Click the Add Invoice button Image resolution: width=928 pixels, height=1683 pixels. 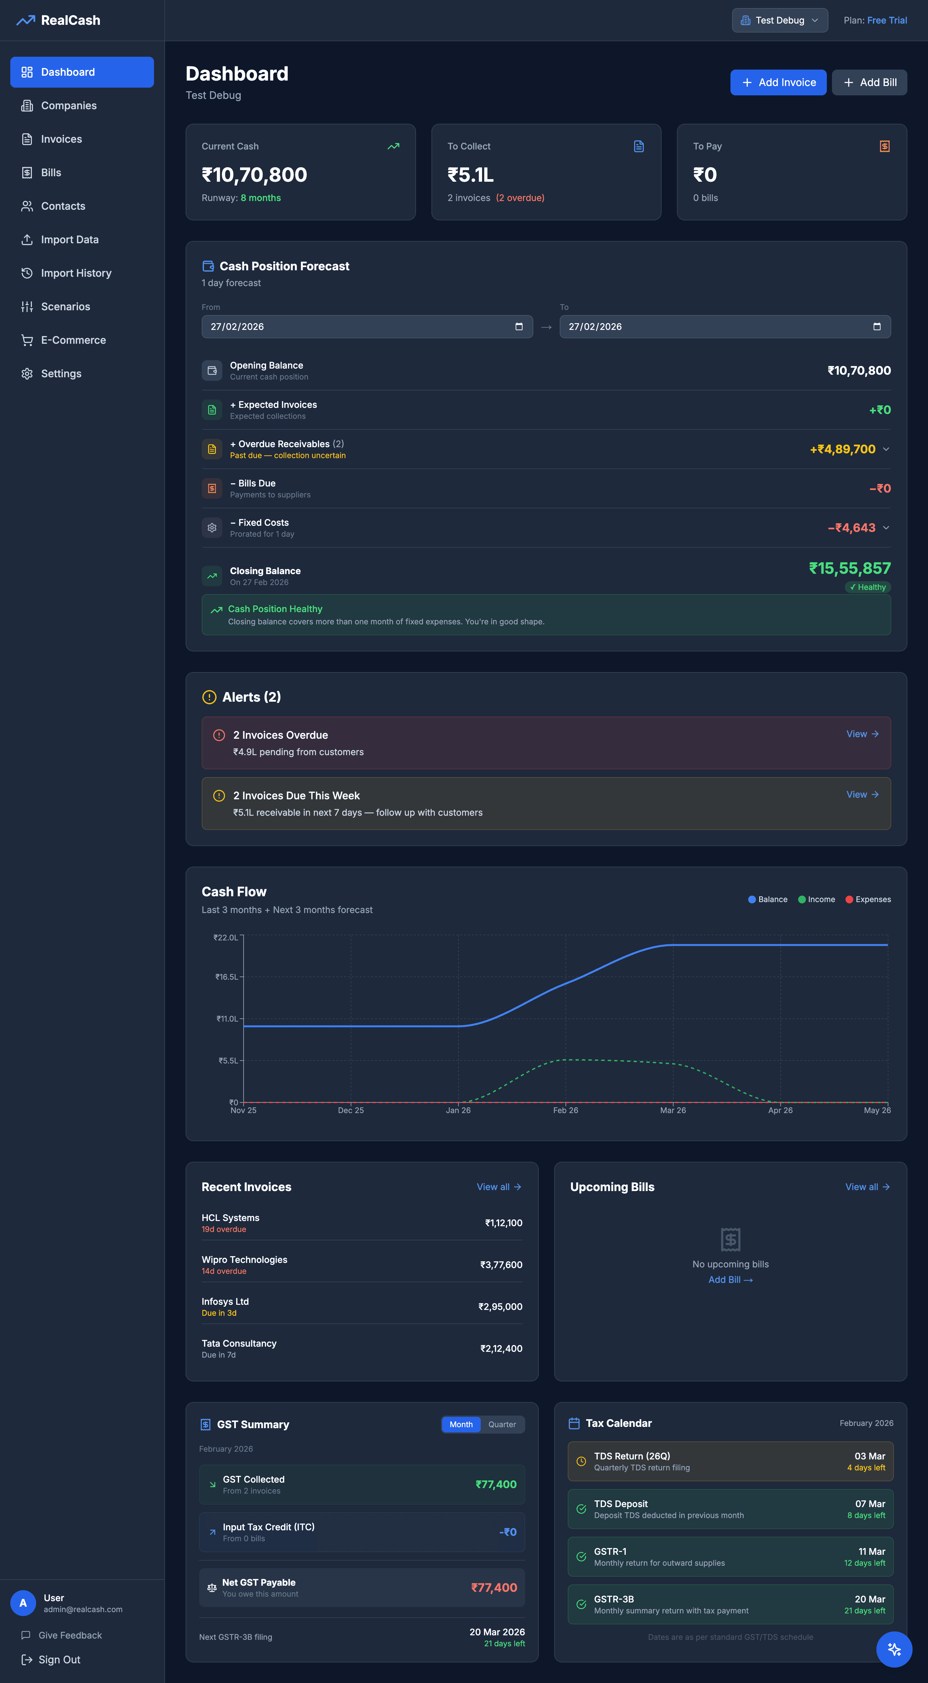click(x=778, y=82)
